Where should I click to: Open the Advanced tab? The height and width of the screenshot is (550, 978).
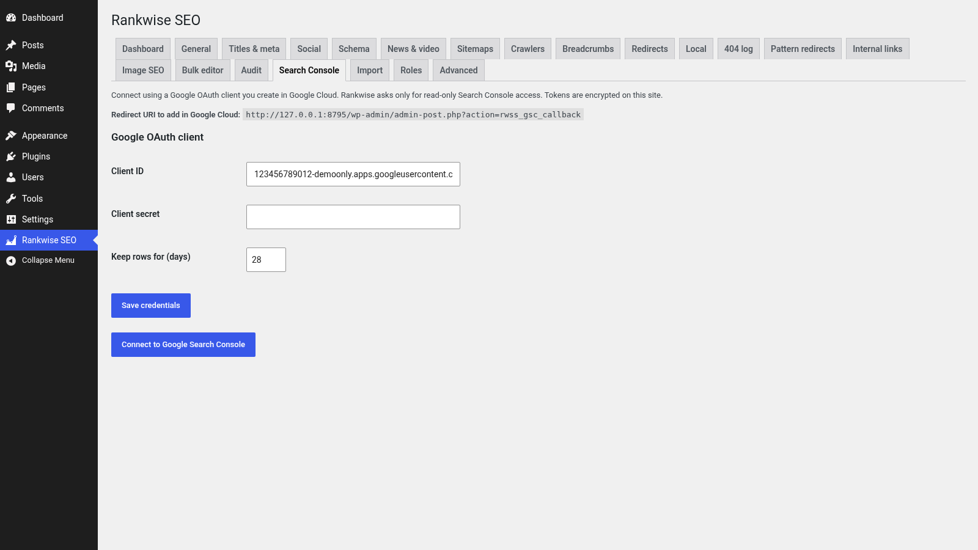(458, 70)
